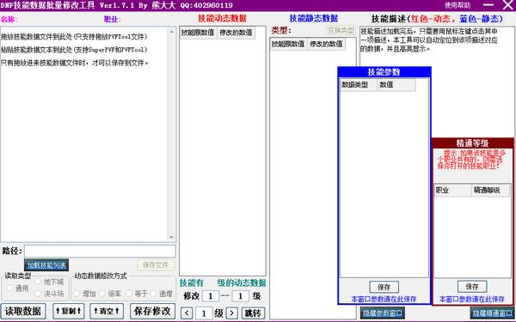
Task: Click the 跳转 jump button
Action: [253, 313]
